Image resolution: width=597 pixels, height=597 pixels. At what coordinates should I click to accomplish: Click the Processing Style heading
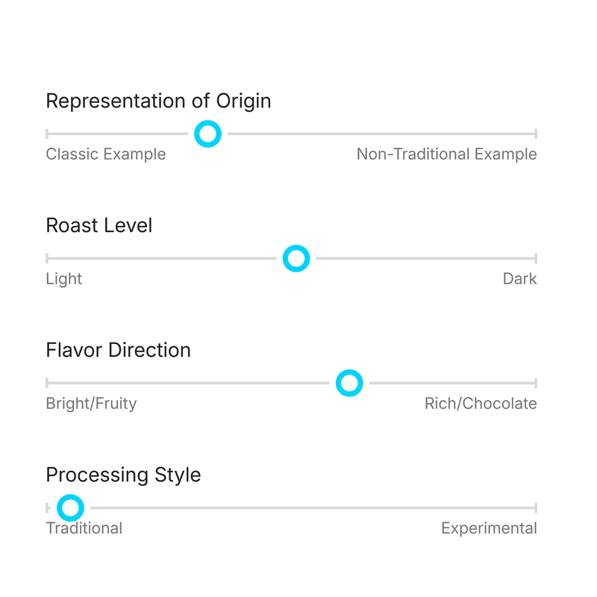[123, 475]
